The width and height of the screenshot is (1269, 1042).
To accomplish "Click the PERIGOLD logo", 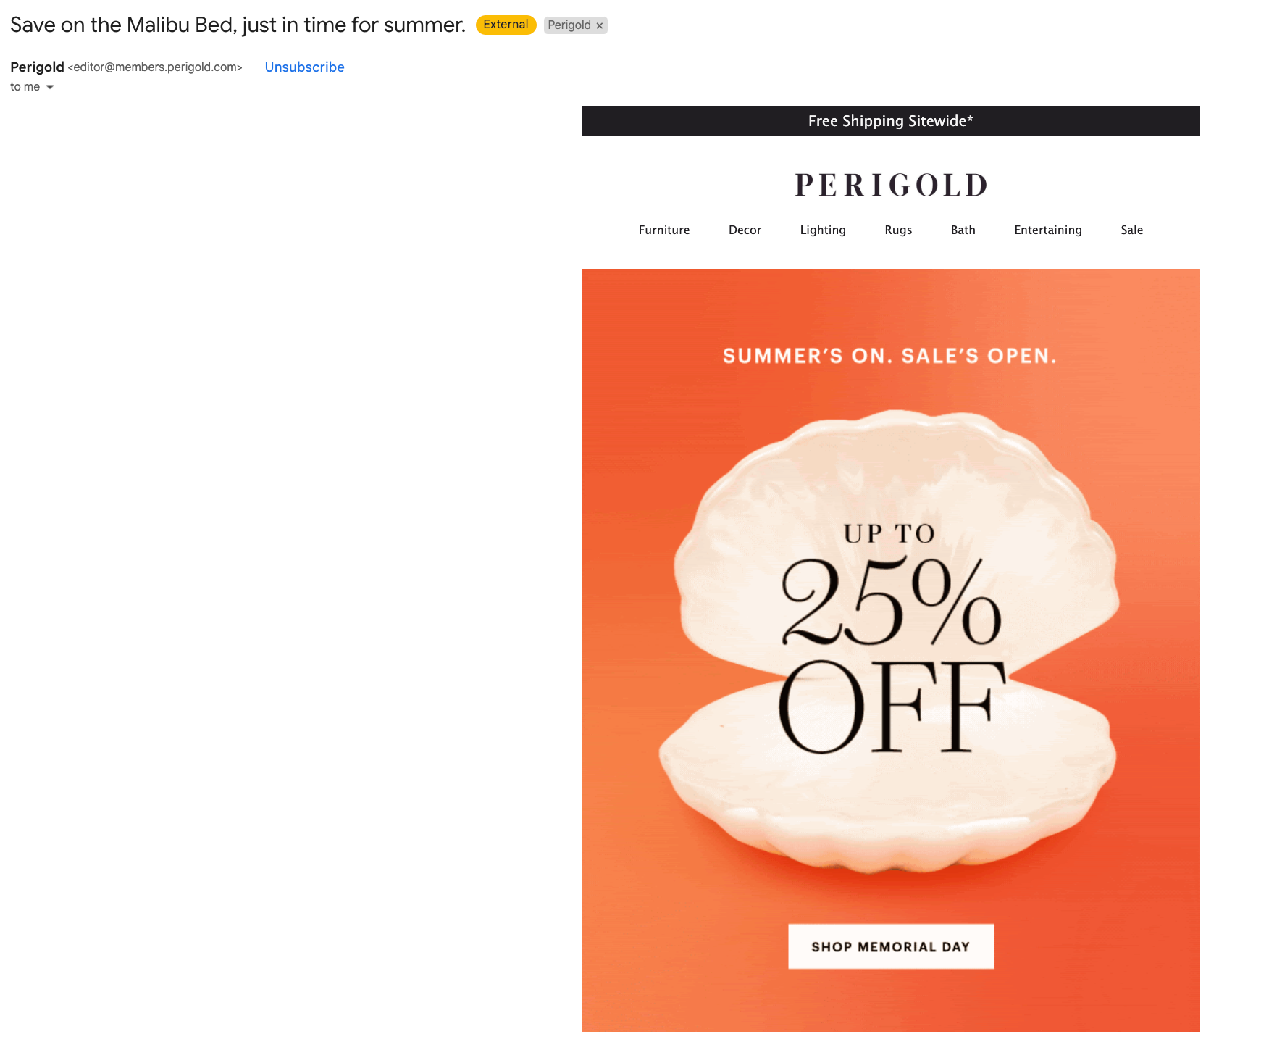I will [x=891, y=185].
